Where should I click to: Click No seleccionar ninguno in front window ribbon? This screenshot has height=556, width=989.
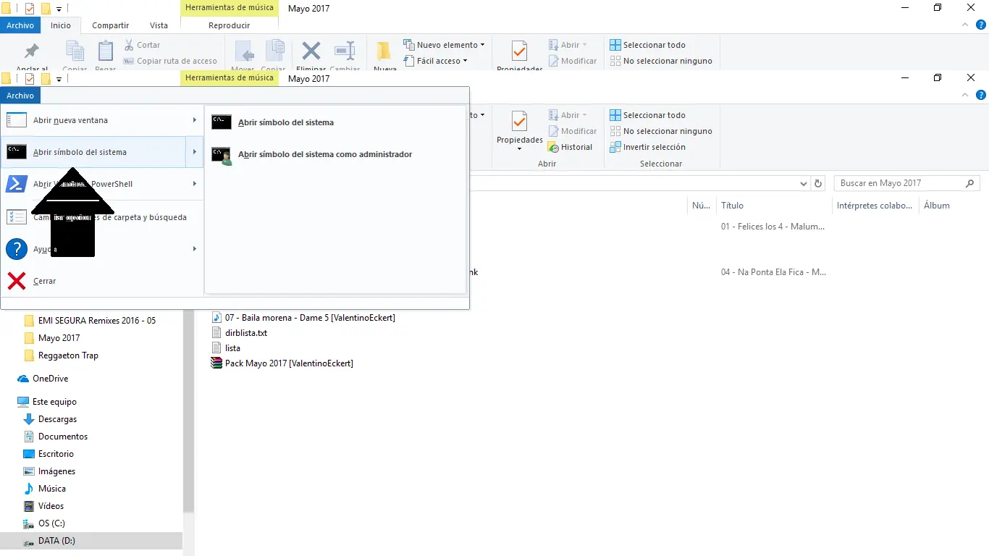(660, 131)
